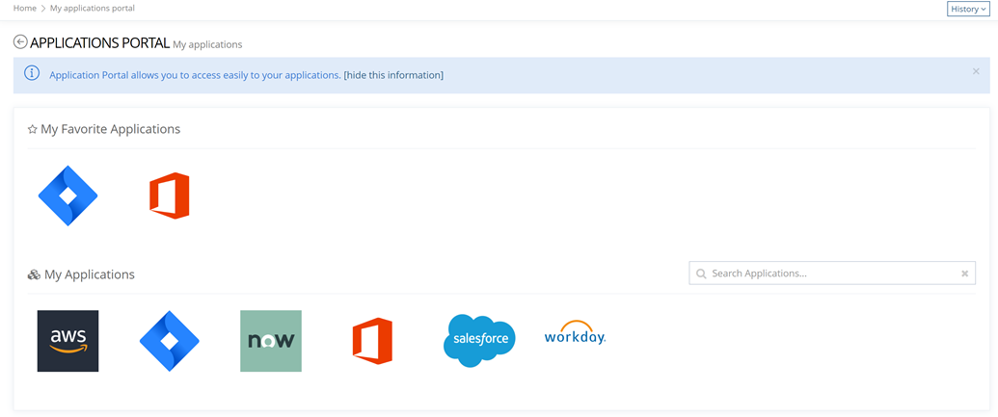Dismiss the blue information banner
This screenshot has width=998, height=417.
pyautogui.click(x=976, y=71)
